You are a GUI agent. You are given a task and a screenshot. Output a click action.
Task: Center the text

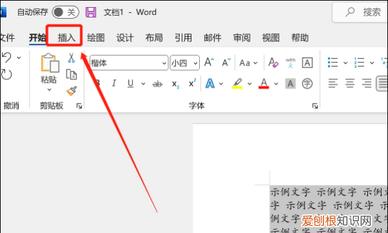point(350,83)
